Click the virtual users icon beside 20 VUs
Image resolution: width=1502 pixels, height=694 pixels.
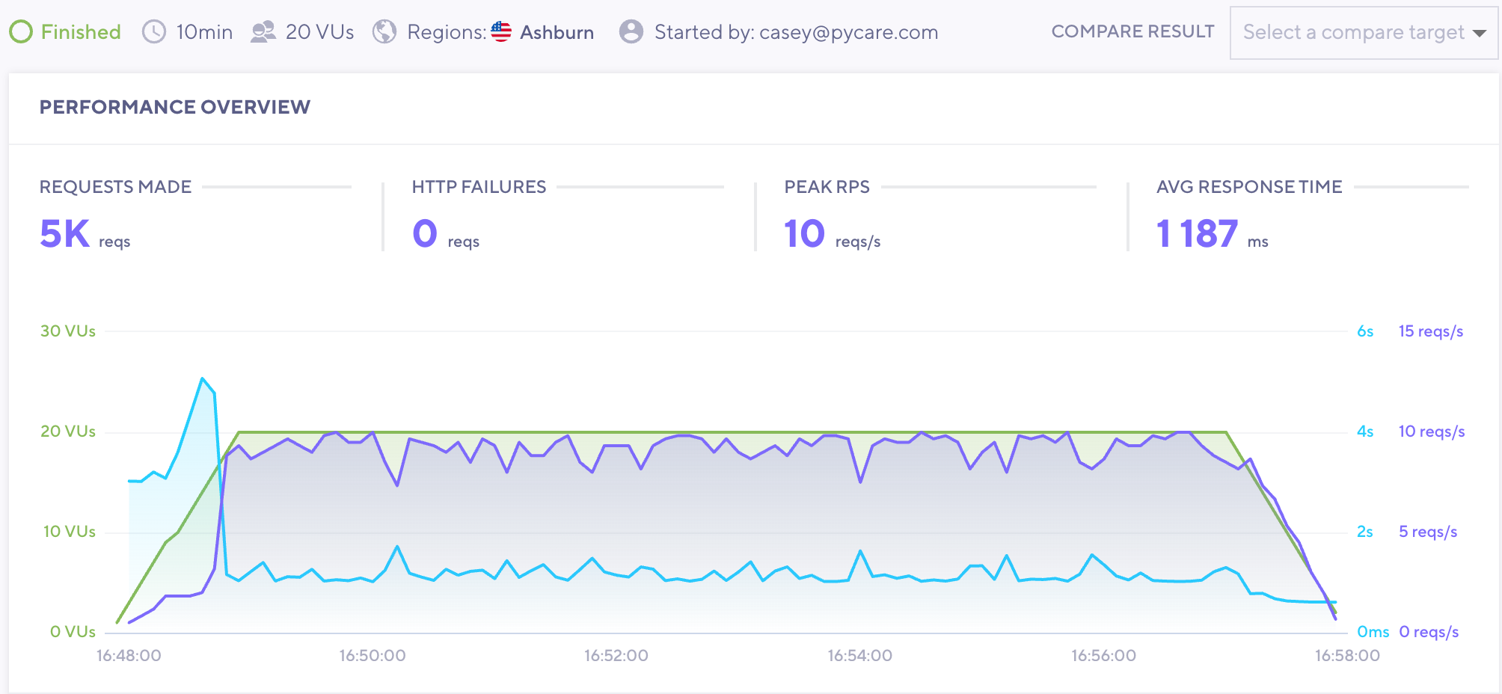[x=263, y=31]
